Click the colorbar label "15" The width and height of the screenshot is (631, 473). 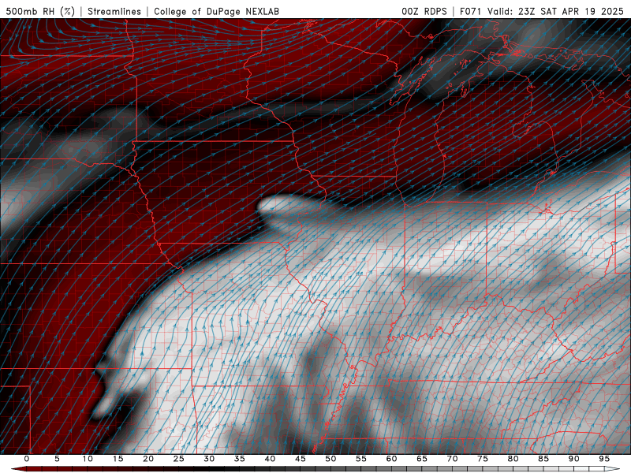(118, 459)
